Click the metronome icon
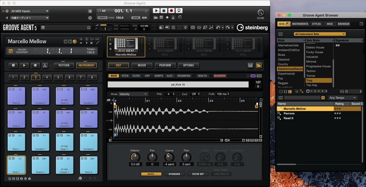 click(x=173, y=17)
